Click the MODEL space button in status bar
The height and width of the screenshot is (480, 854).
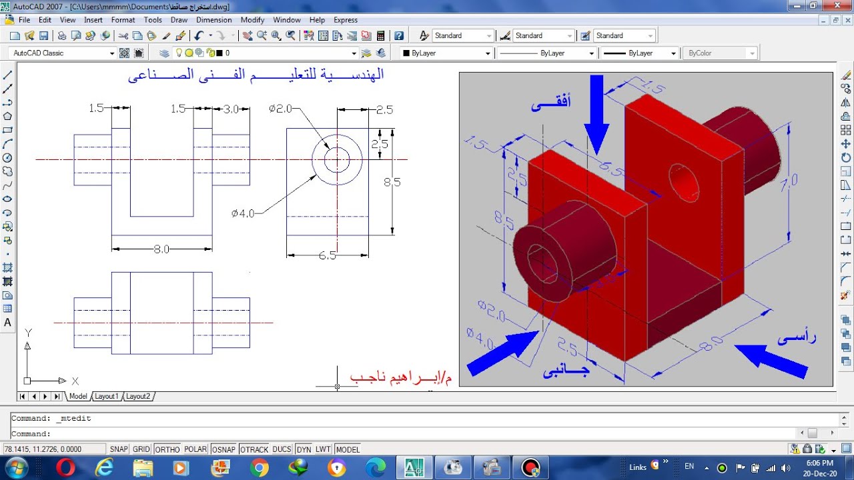(x=348, y=449)
